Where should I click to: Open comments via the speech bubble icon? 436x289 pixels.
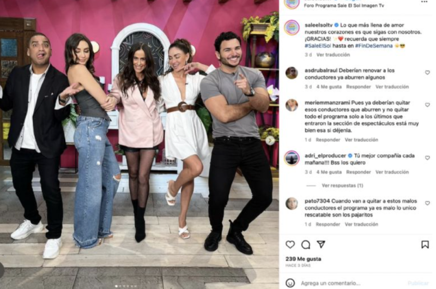click(306, 245)
